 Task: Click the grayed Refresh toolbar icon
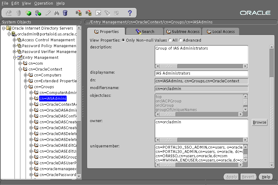point(19,13)
